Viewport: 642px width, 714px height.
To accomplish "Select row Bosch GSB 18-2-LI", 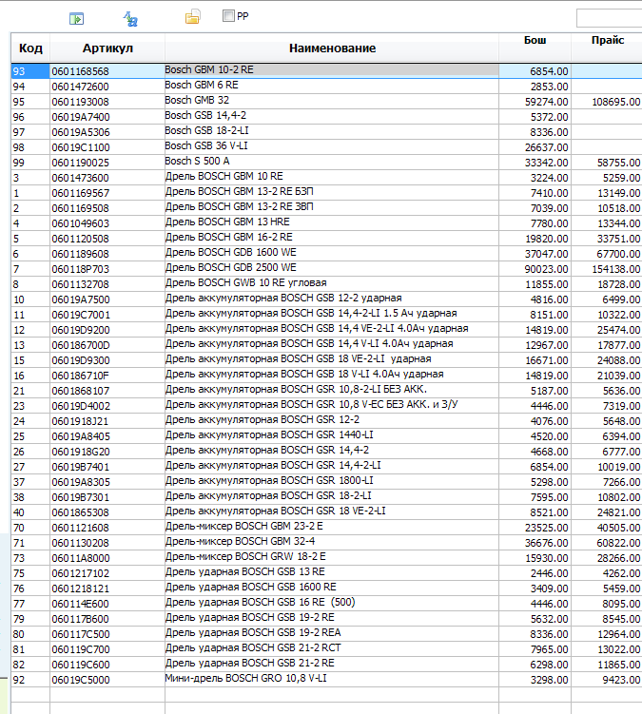I will coord(326,131).
